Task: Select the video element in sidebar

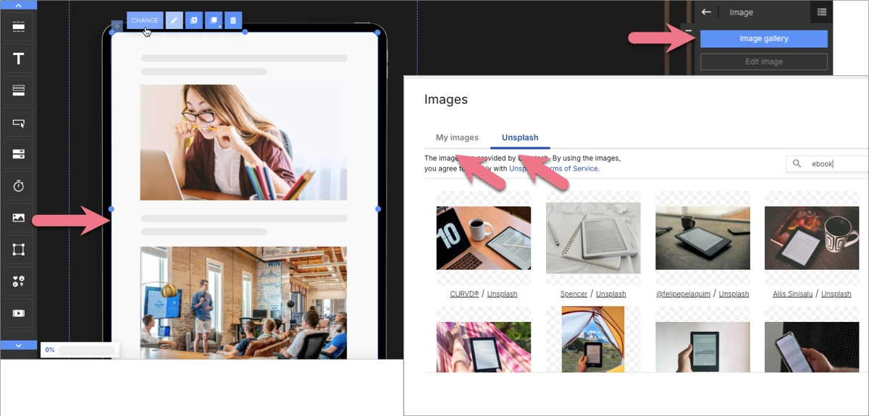Action: [x=18, y=313]
